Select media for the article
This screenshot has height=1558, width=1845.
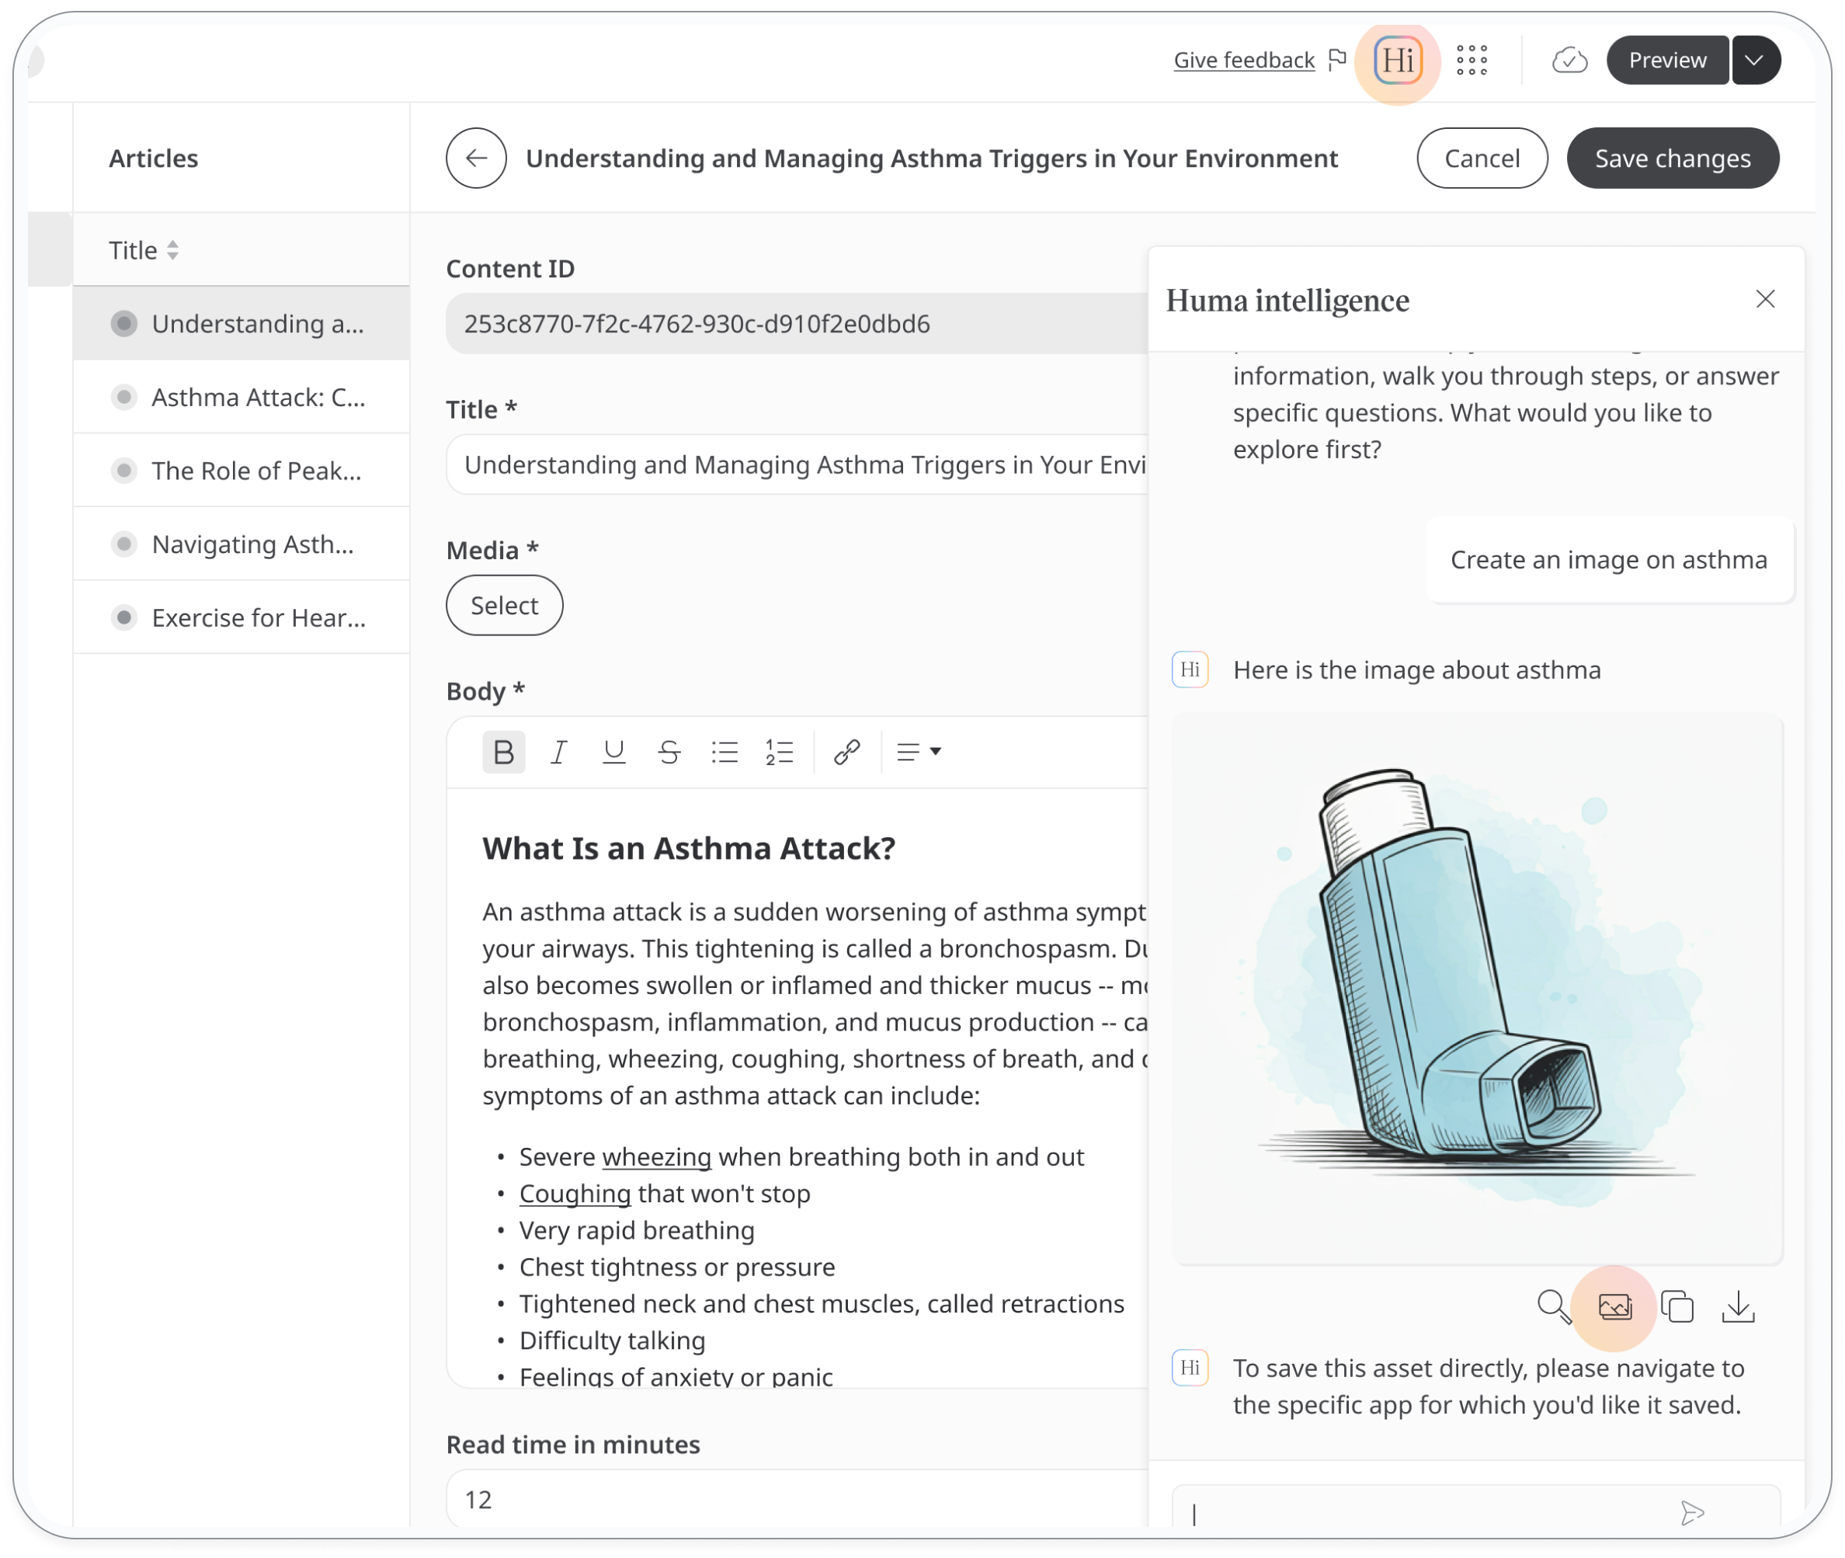[x=504, y=605]
